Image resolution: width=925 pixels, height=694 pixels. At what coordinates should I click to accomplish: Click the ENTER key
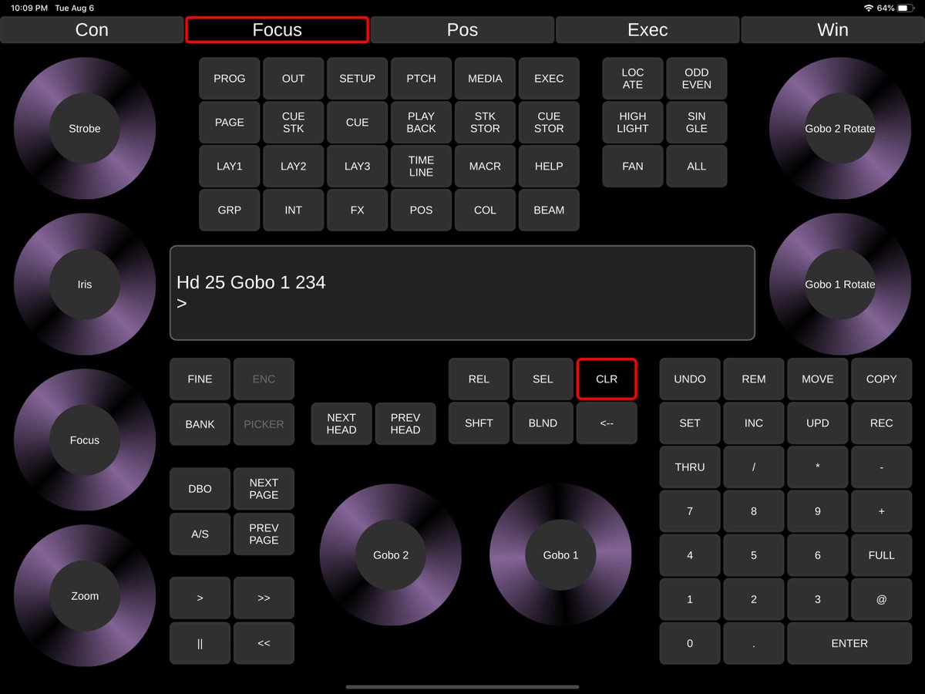pos(849,644)
